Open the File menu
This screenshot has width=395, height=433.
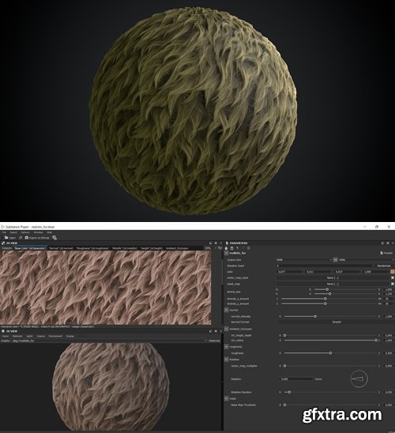[4, 232]
